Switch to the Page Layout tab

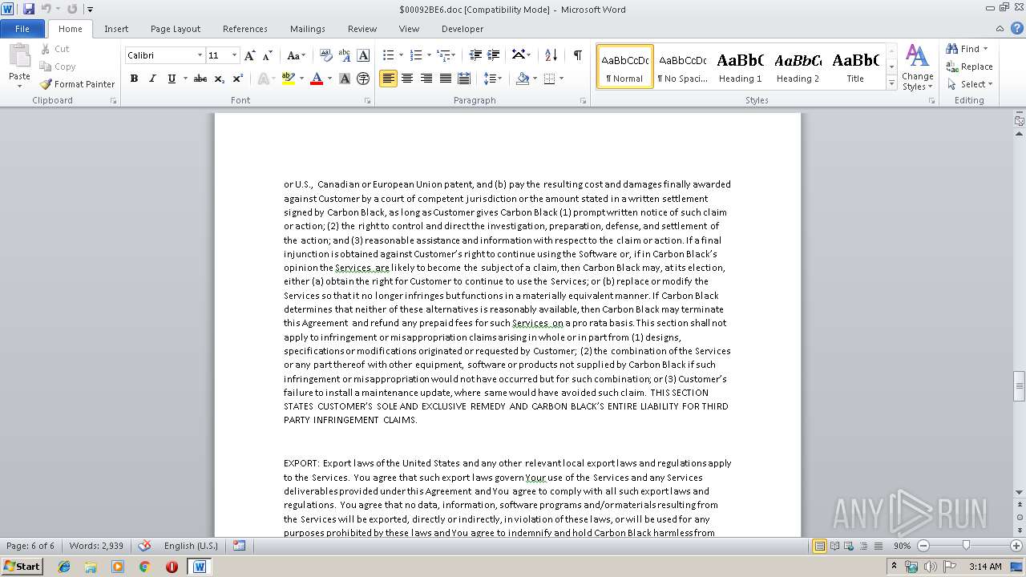pyautogui.click(x=176, y=29)
